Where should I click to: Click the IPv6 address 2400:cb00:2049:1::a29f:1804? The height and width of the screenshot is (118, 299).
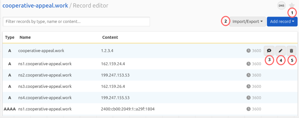click(x=128, y=109)
